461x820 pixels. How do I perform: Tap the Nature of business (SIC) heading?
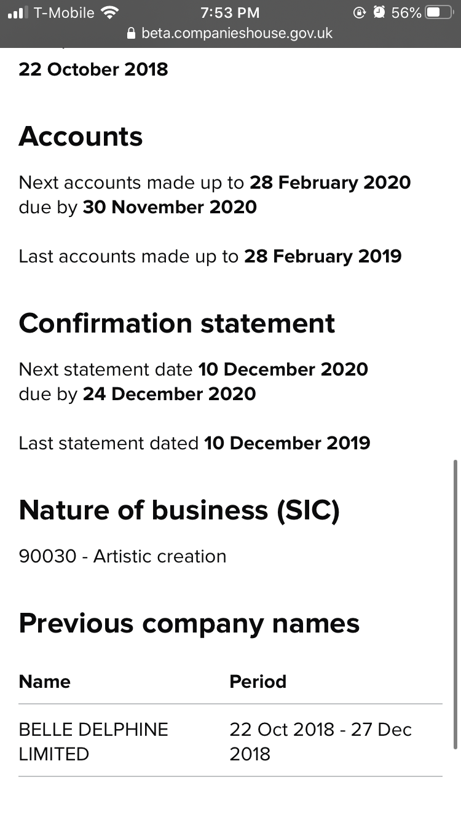pos(179,511)
